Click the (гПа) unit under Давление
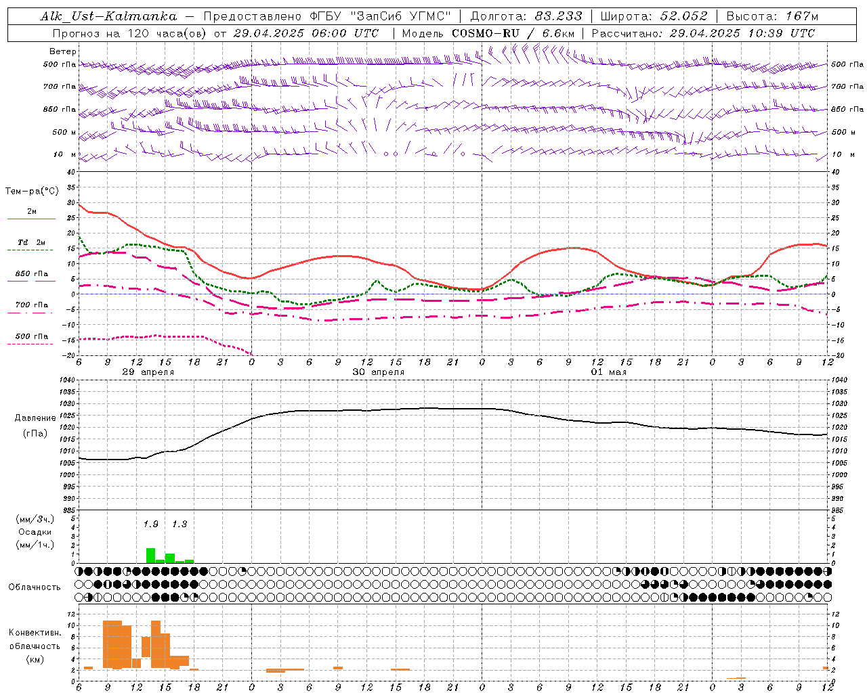The width and height of the screenshot is (867, 693). [35, 434]
